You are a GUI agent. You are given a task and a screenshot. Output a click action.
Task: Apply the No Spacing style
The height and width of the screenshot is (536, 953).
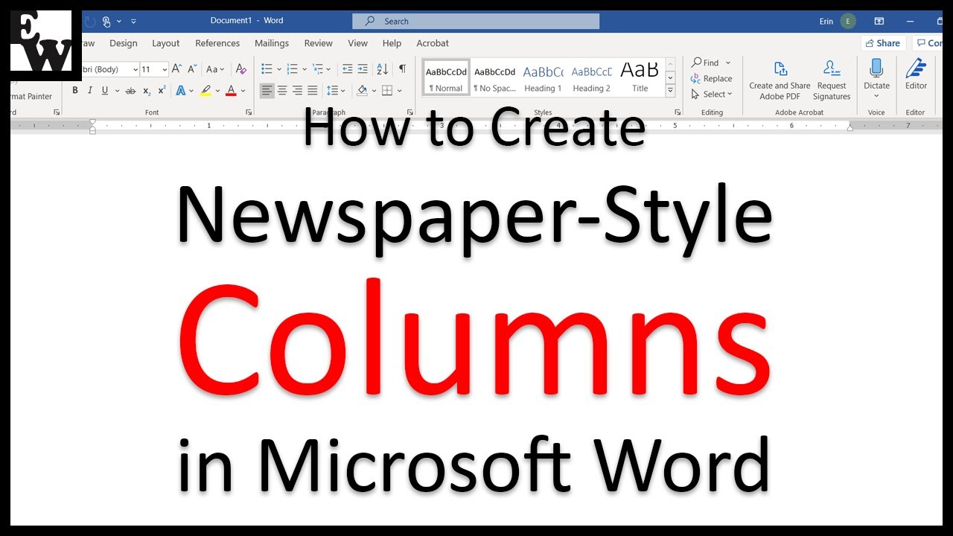click(x=494, y=78)
